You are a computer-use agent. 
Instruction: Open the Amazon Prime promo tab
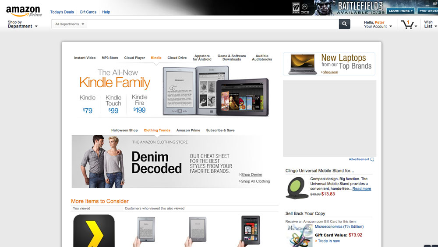coord(188,130)
